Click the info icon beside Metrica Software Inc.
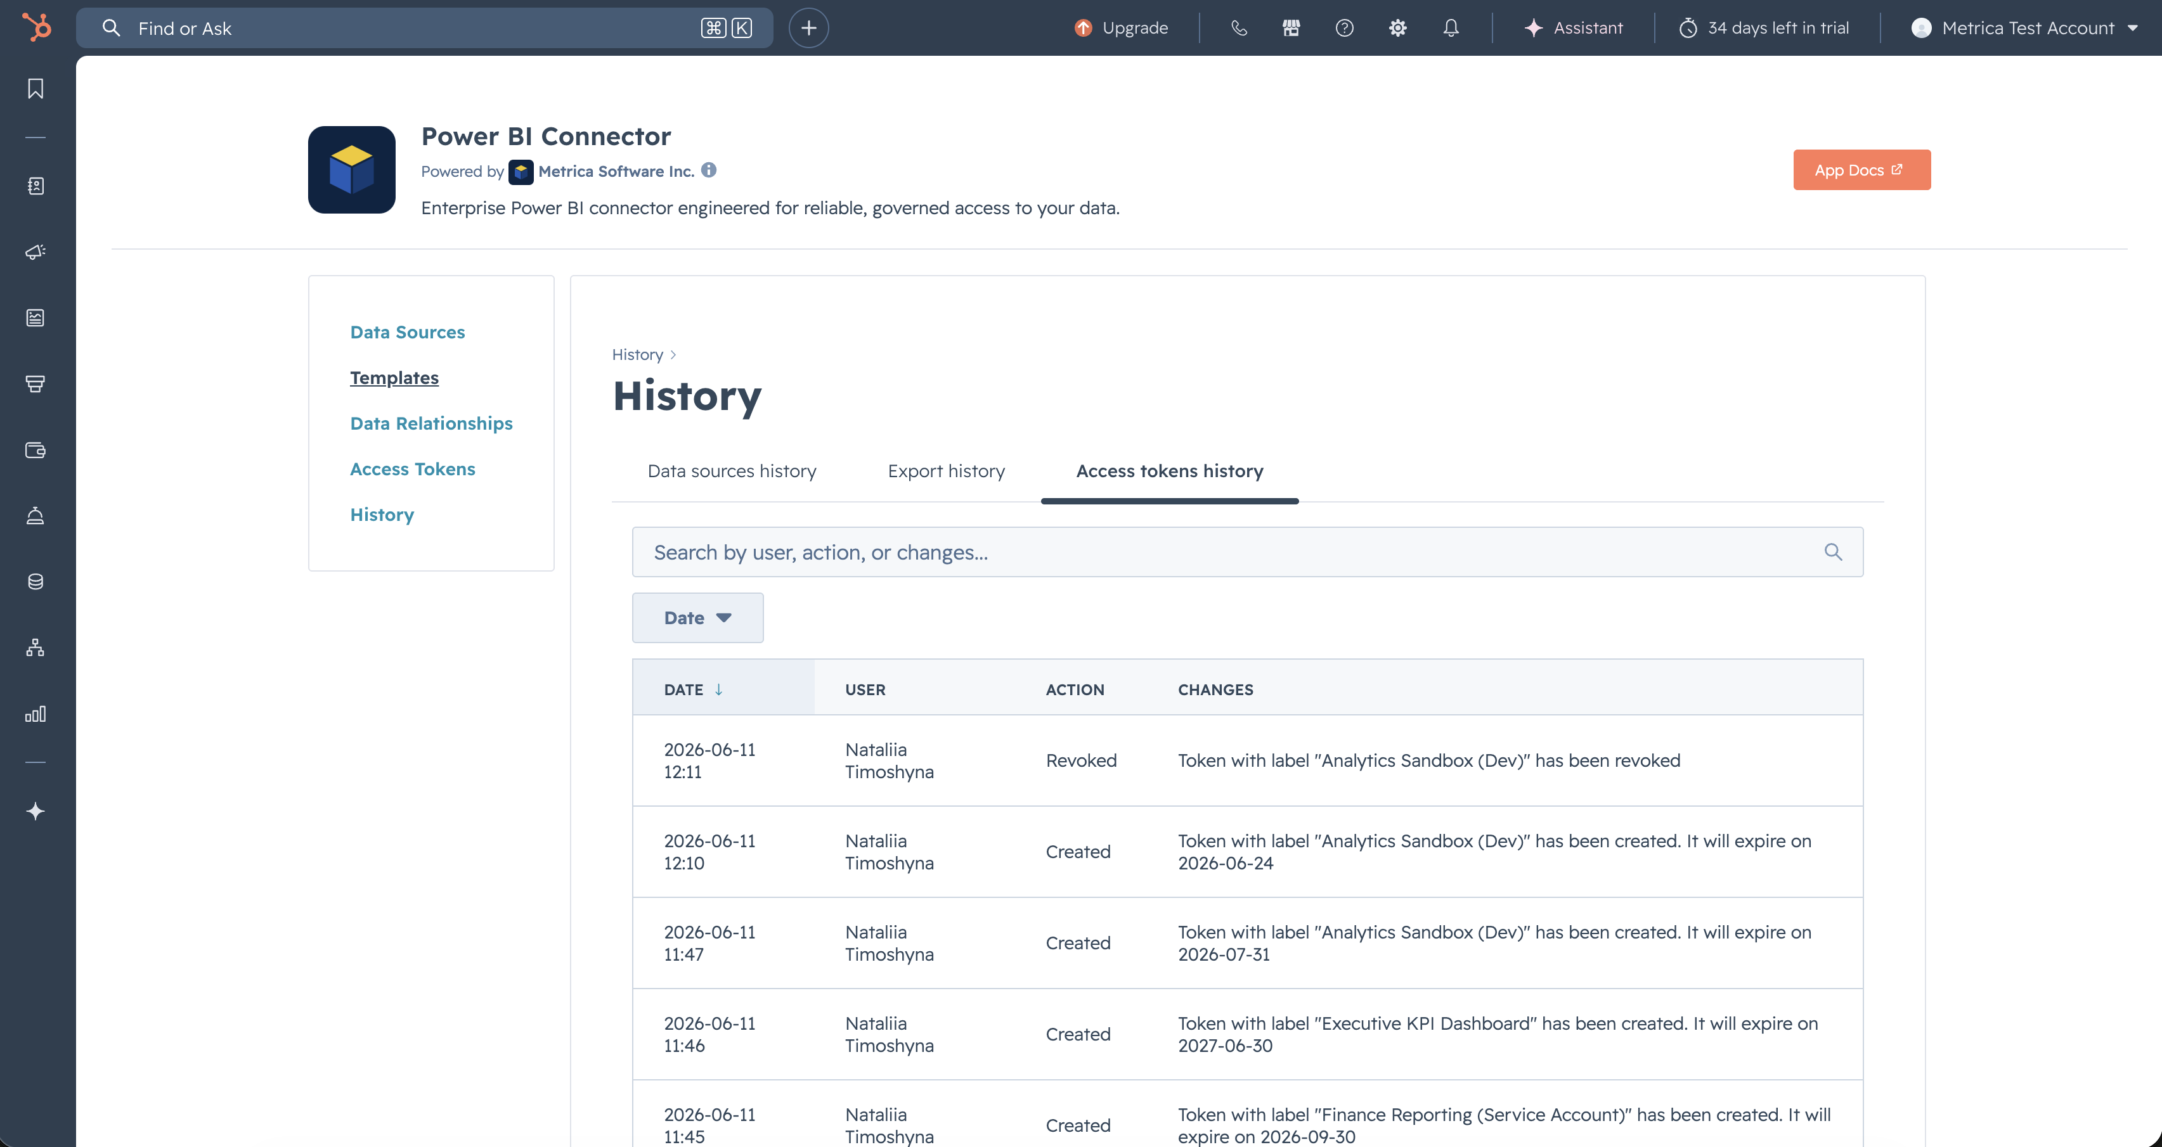2162x1147 pixels. [x=708, y=170]
